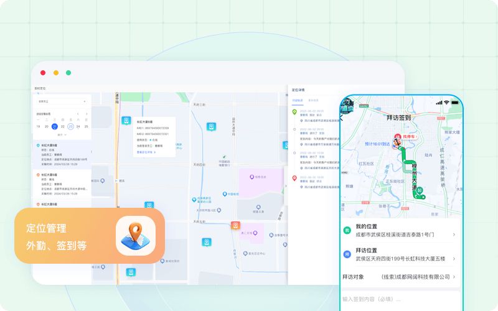The height and width of the screenshot is (311, 498).
Task: Click the red end pin in the track timeline
Action: coord(294,178)
